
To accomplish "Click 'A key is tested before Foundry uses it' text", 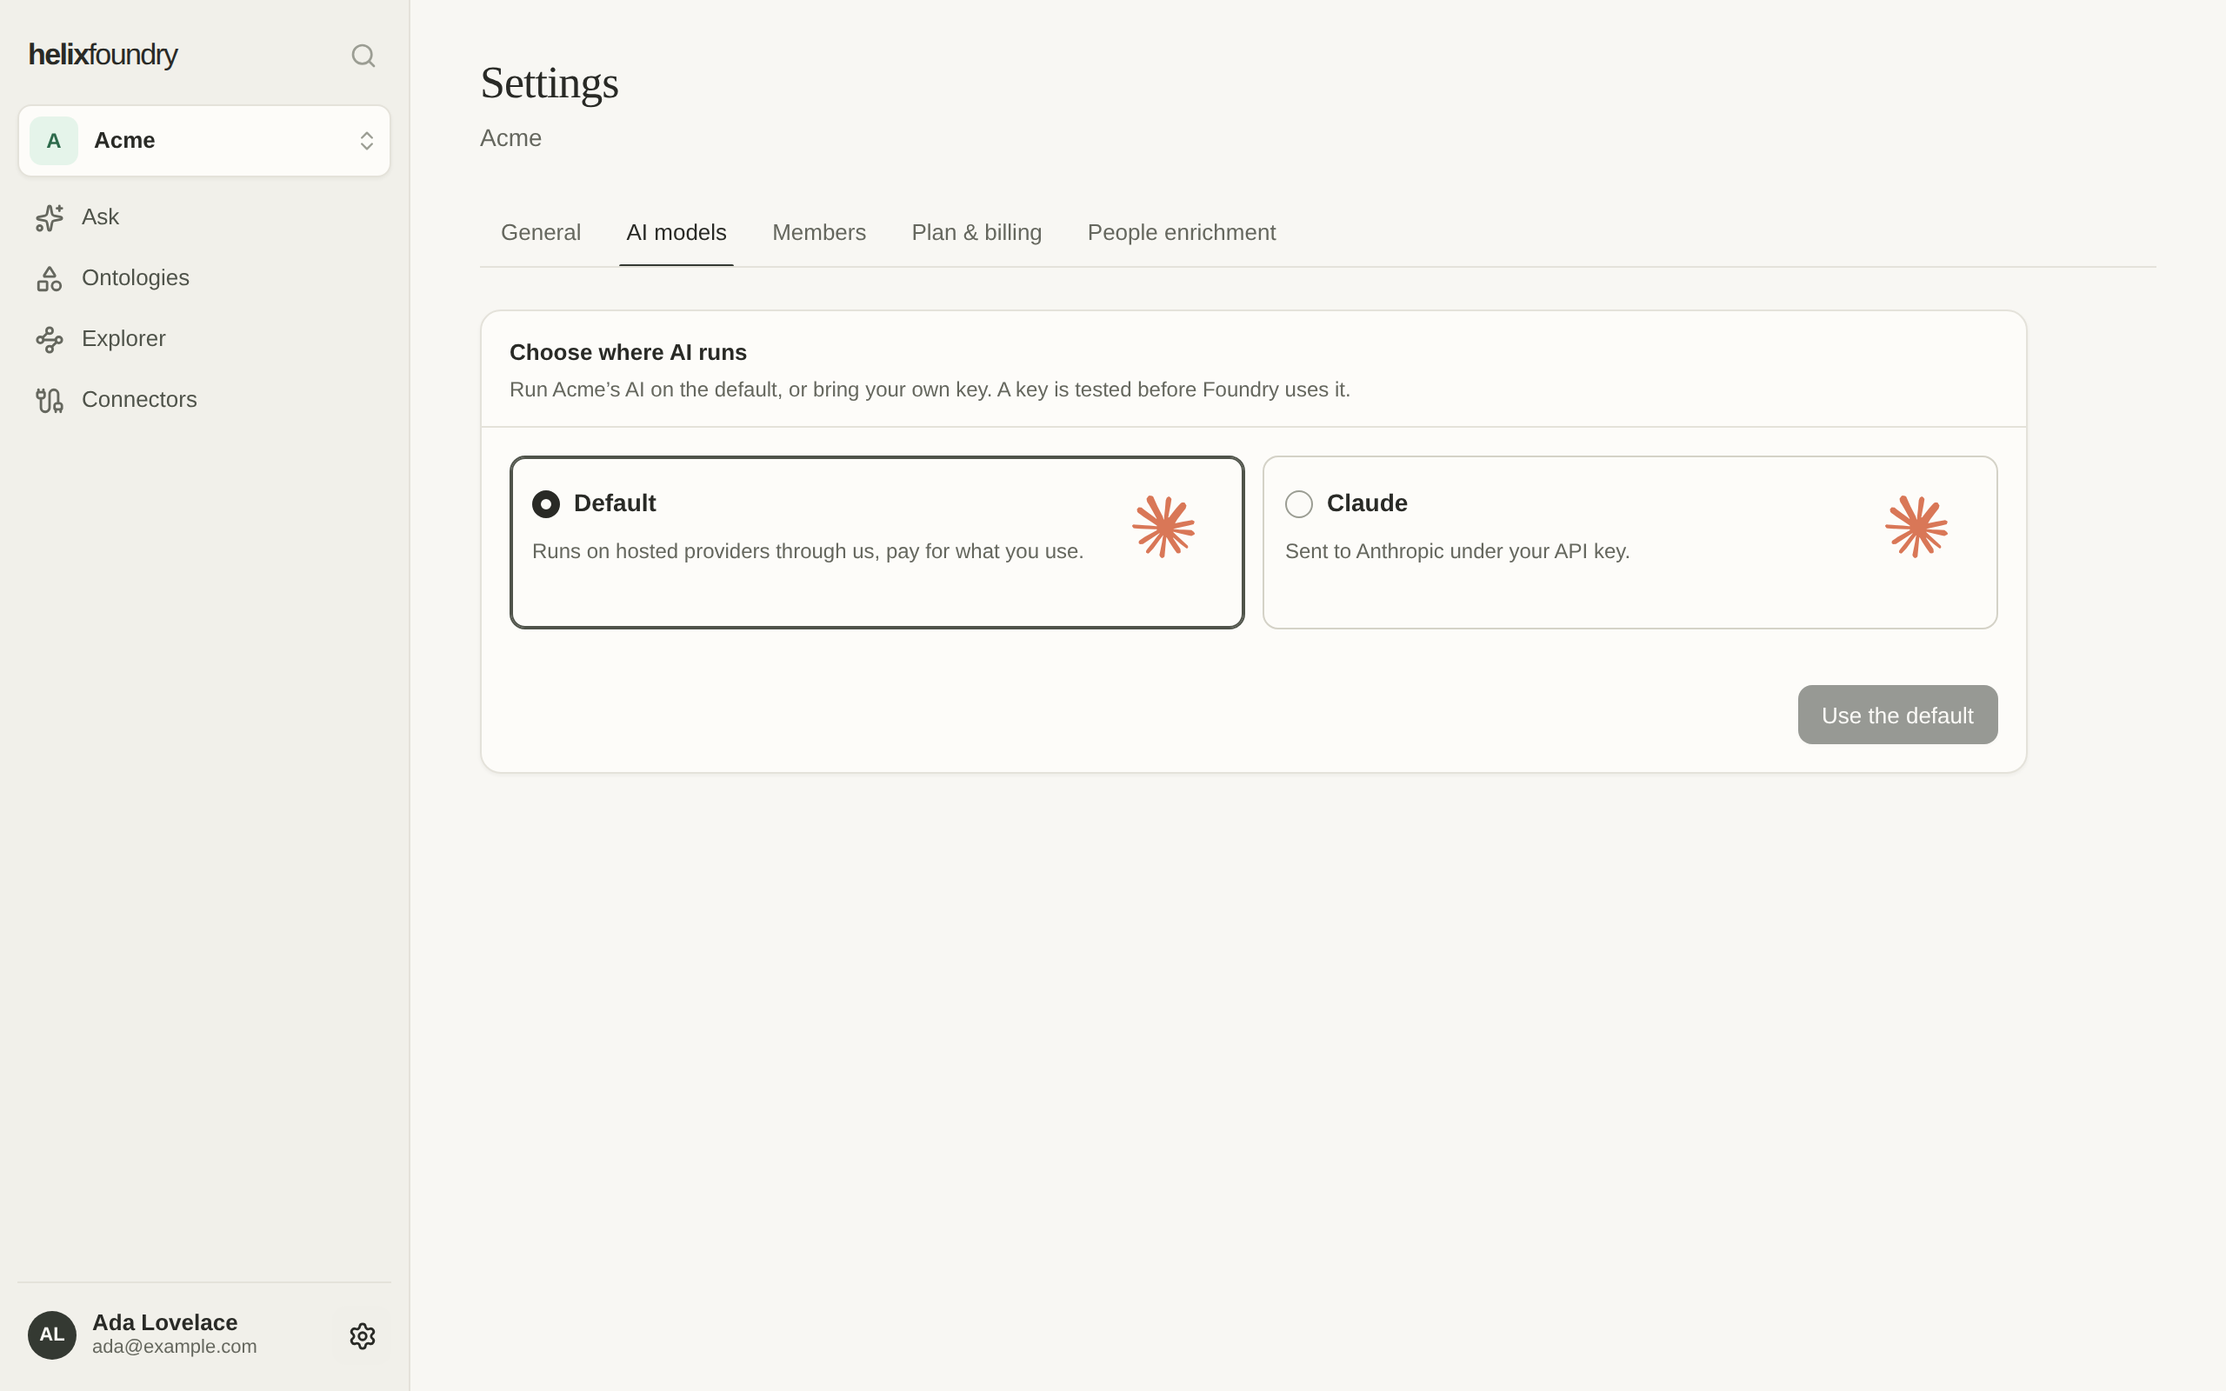I will [1174, 389].
